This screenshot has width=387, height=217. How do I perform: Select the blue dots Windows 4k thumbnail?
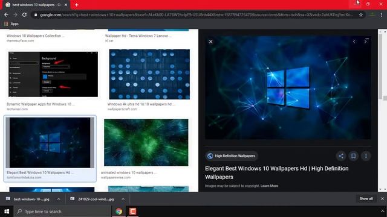click(149, 74)
